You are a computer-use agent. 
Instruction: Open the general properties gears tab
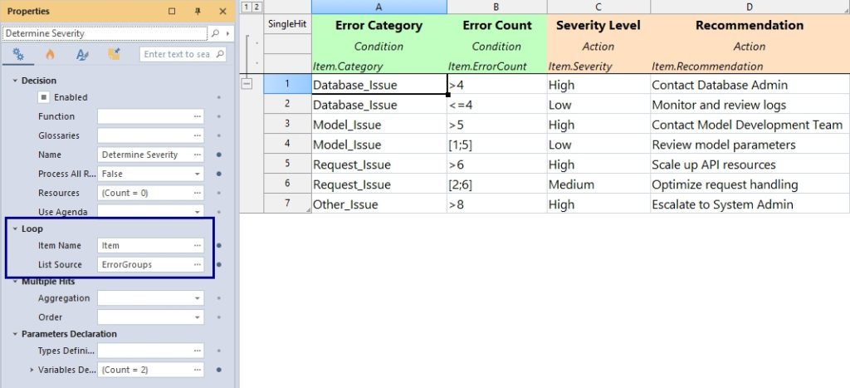pos(18,54)
